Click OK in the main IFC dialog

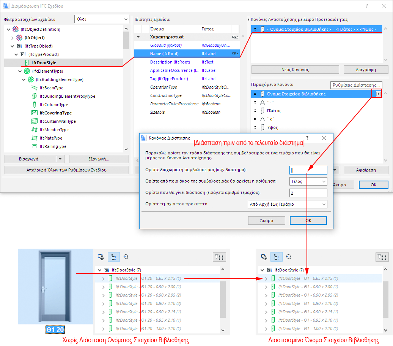coord(373,185)
